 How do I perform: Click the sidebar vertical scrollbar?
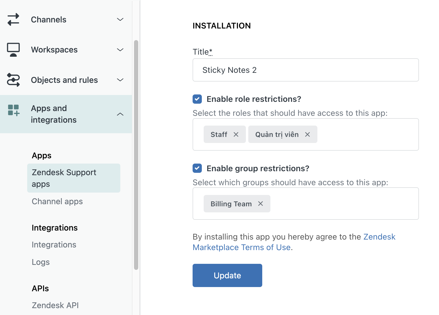pyautogui.click(x=136, y=155)
